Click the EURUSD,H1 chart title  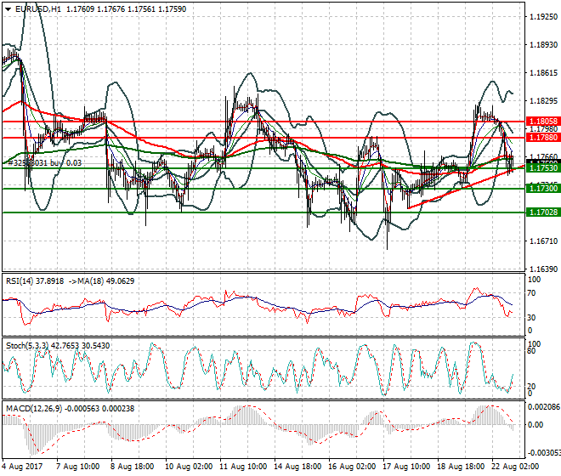click(38, 9)
